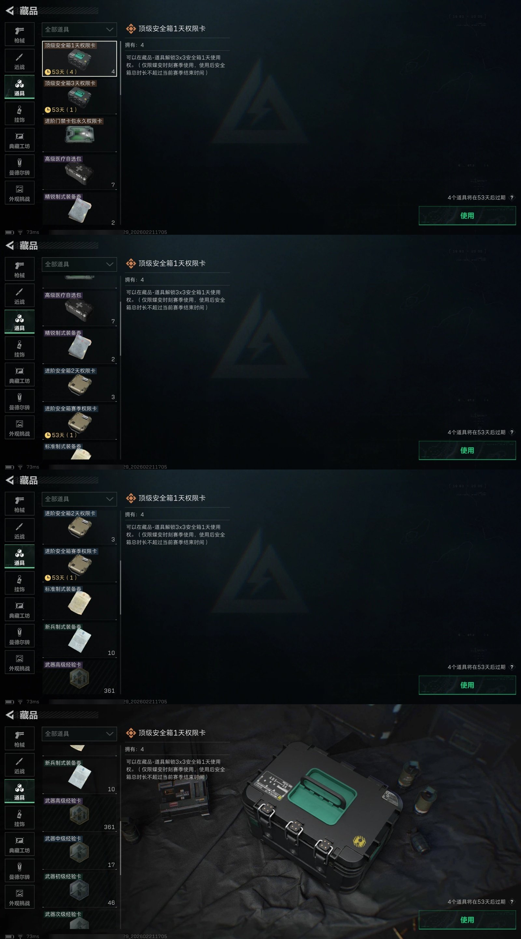Open 挂饰 category on safe box render screen
Viewport: 521px width, 939px height.
coord(20,818)
